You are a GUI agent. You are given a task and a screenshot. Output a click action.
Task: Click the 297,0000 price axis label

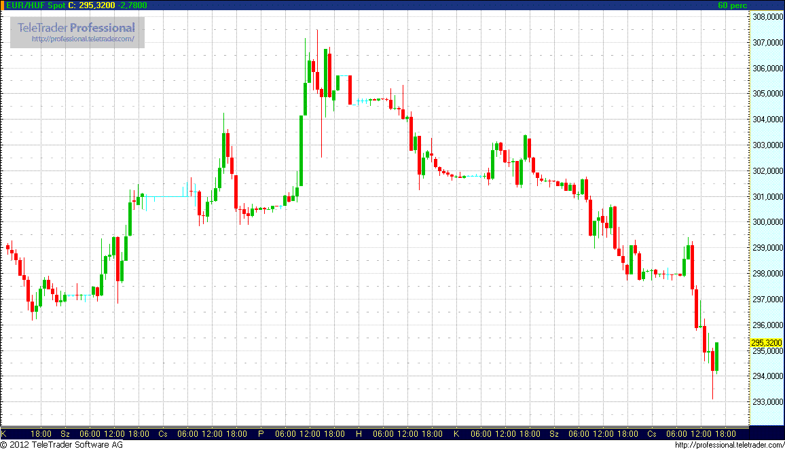[x=767, y=299]
